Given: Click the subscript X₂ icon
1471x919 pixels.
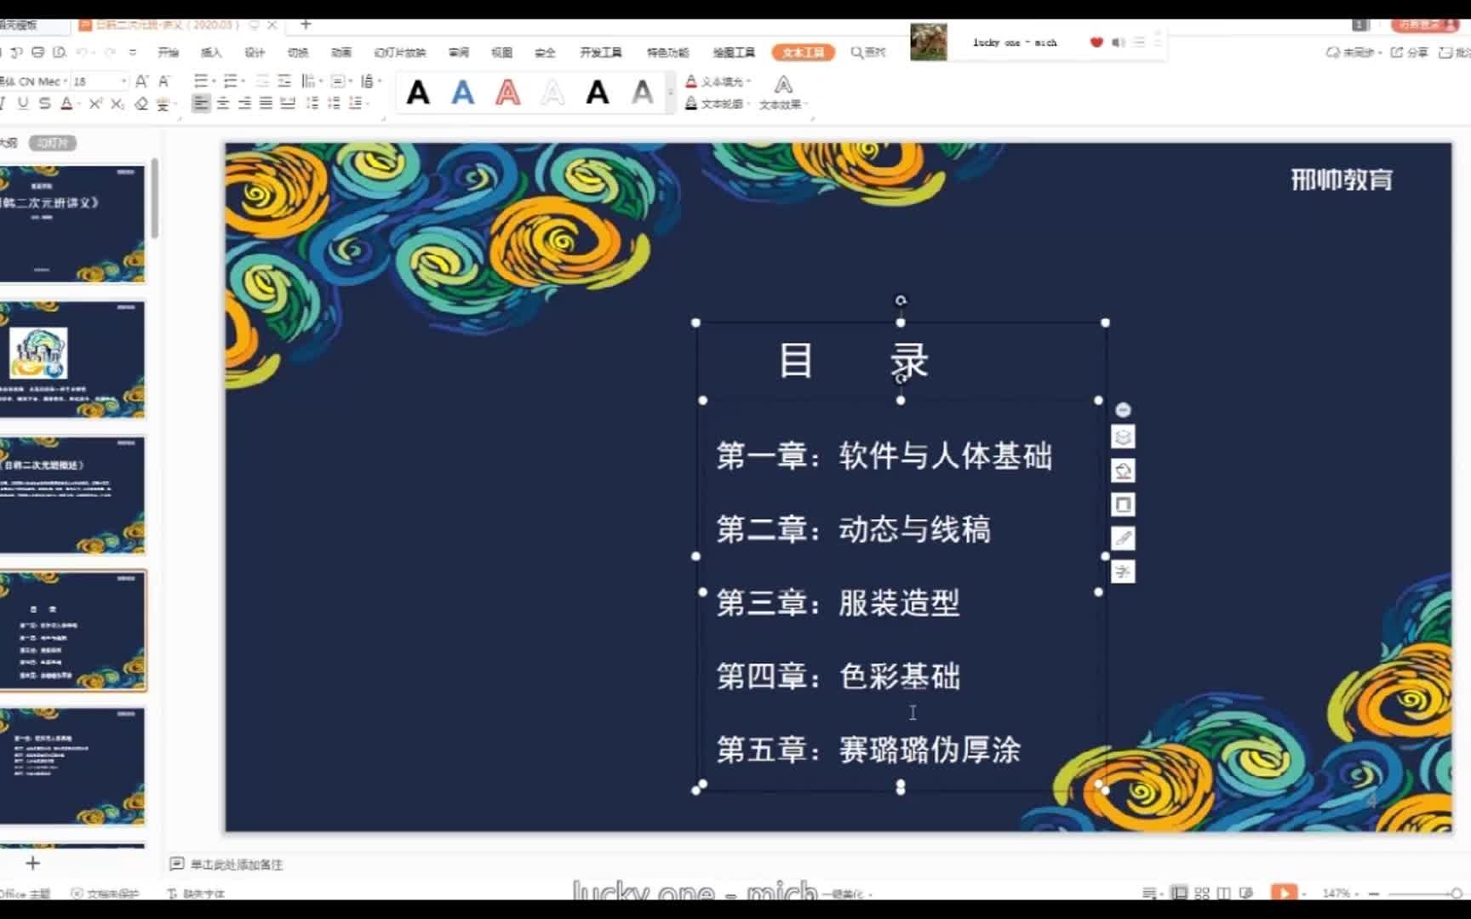Looking at the screenshot, I should point(117,104).
